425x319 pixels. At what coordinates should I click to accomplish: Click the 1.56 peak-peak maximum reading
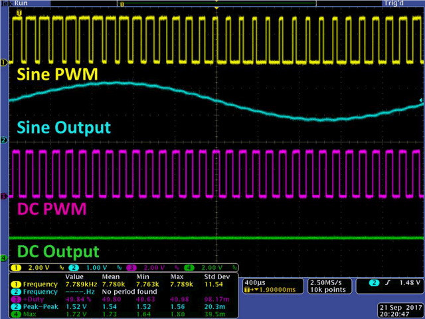[x=177, y=307]
